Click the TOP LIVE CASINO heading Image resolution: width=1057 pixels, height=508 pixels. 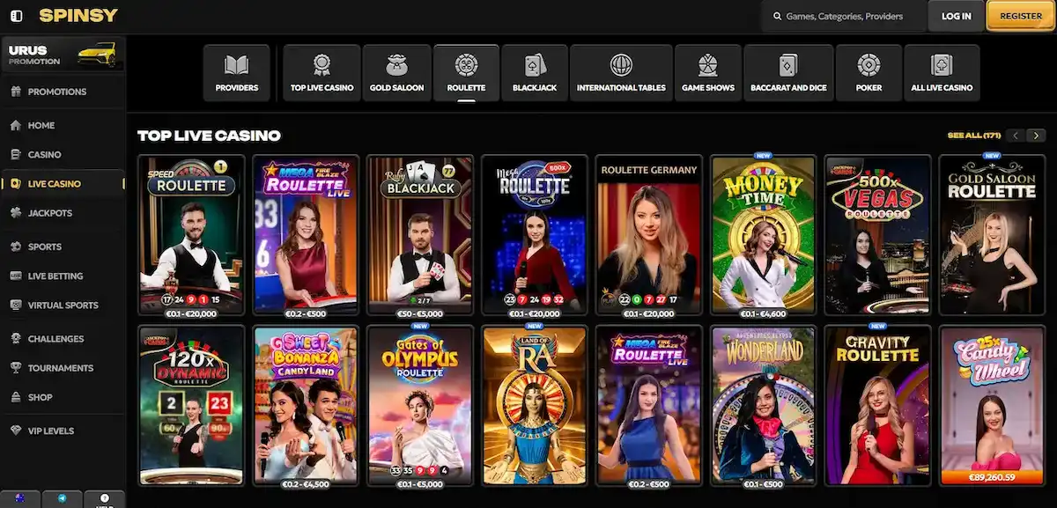coord(209,136)
